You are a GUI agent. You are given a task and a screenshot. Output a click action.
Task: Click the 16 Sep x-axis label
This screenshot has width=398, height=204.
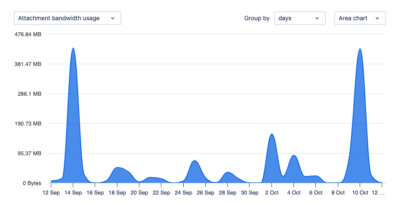click(x=95, y=193)
